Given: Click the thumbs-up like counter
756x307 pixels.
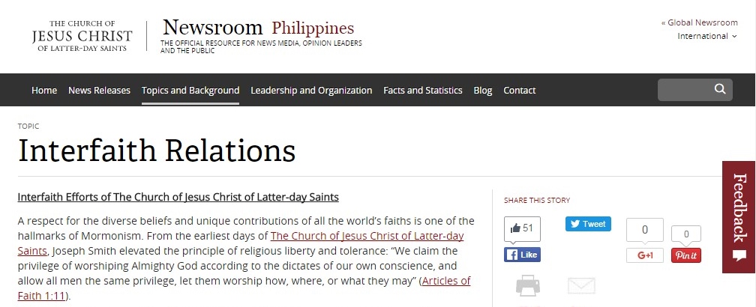Looking at the screenshot, I should coord(522,228).
